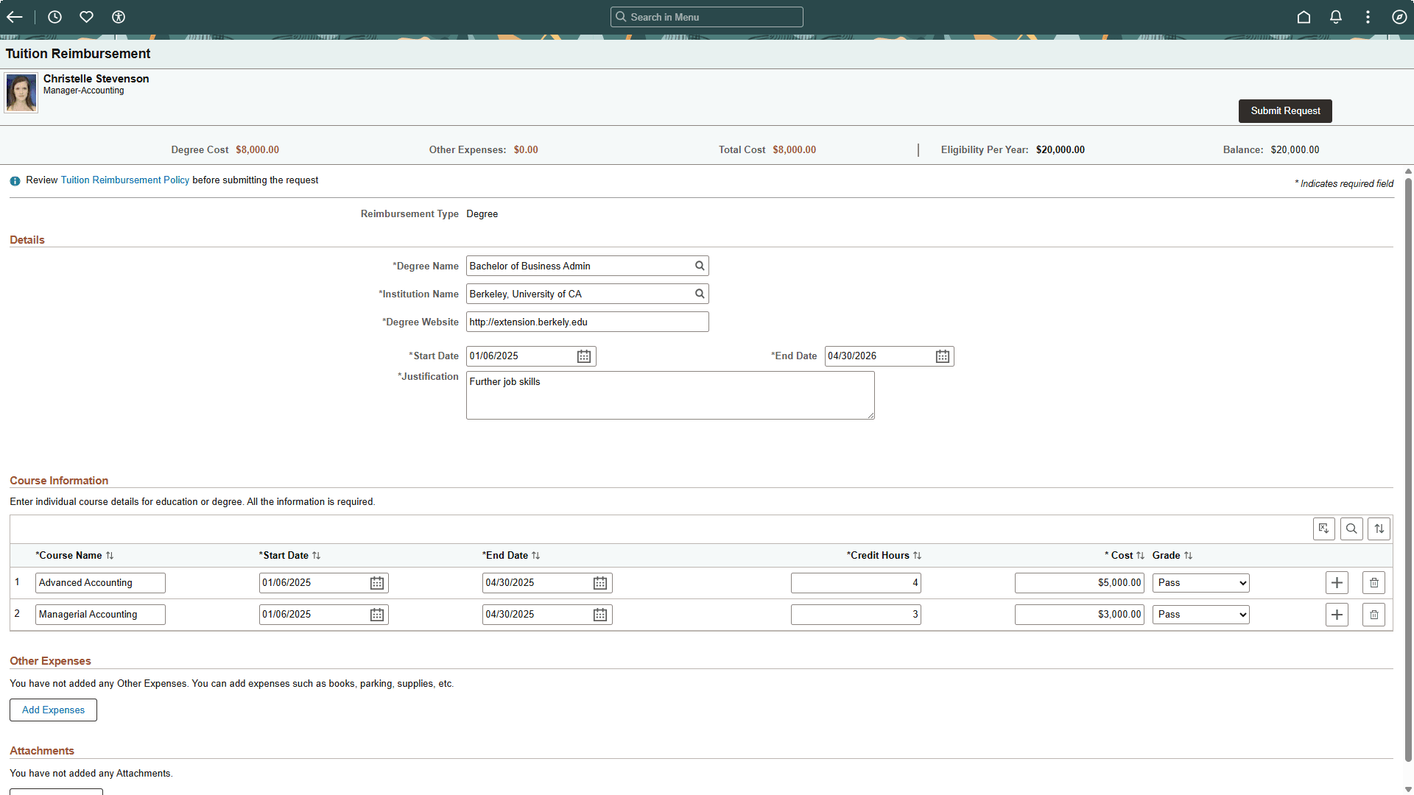Viewport: 1414px width, 795px height.
Task: Open the compass process navigator icon
Action: 1400,16
